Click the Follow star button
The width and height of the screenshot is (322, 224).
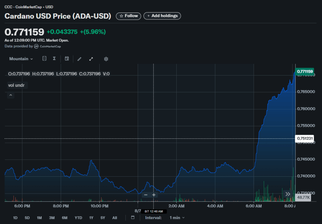(x=128, y=16)
